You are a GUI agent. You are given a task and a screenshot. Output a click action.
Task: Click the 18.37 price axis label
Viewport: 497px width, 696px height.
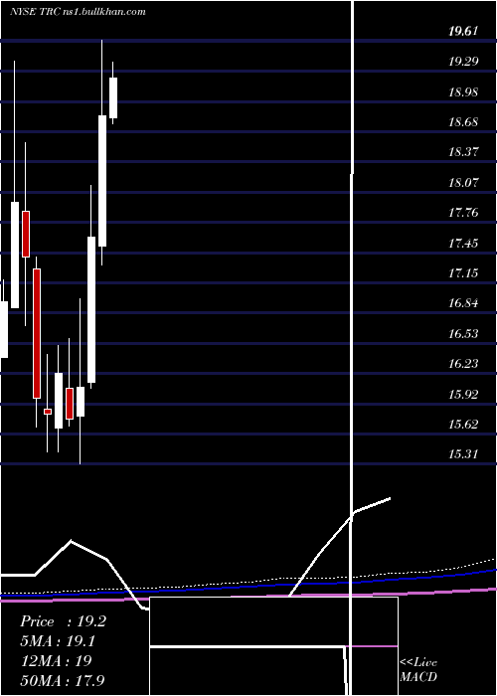[x=463, y=152]
